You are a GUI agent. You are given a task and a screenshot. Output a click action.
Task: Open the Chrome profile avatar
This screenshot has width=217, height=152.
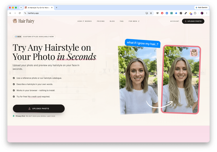(x=202, y=13)
